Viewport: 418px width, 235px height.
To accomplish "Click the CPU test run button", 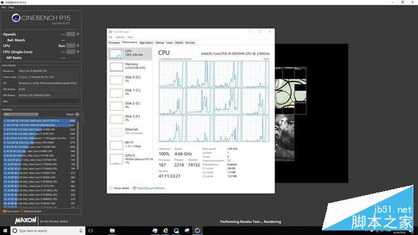I will 71,46.
